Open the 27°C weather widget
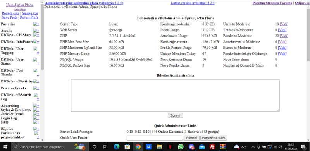 pos(241,147)
